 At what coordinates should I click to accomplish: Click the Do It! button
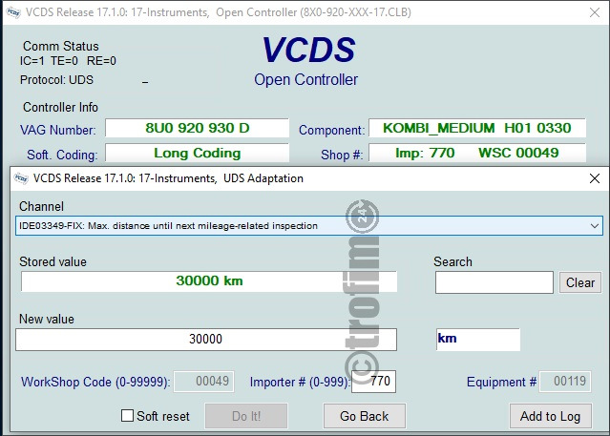pos(246,416)
